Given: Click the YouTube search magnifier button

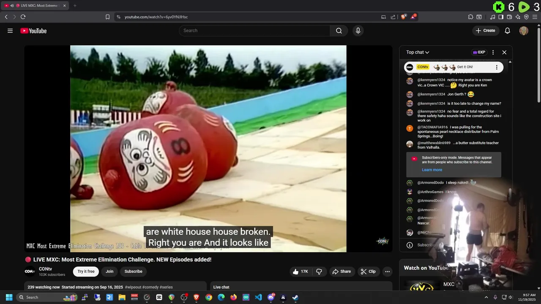Looking at the screenshot, I should tap(339, 30).
